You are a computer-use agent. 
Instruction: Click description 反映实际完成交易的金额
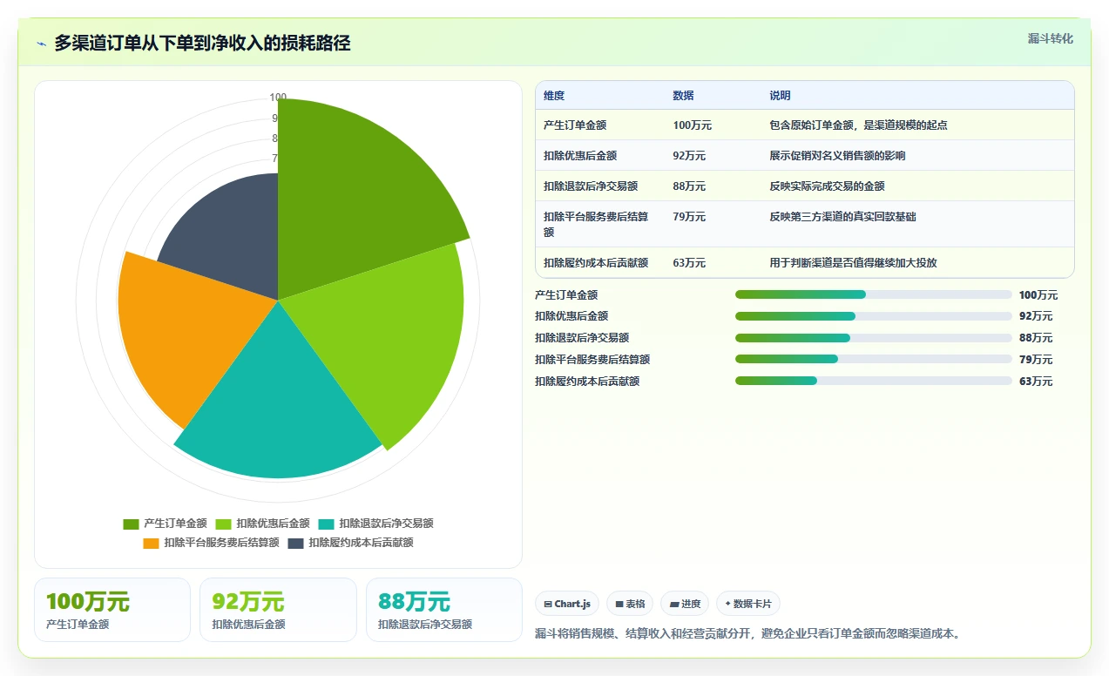click(x=827, y=186)
